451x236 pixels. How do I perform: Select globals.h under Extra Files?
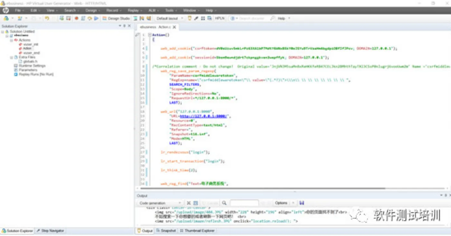pyautogui.click(x=30, y=61)
